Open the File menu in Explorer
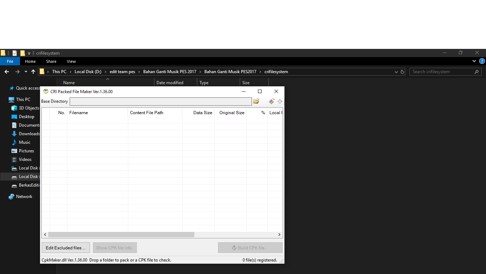486x274 pixels. click(10, 61)
